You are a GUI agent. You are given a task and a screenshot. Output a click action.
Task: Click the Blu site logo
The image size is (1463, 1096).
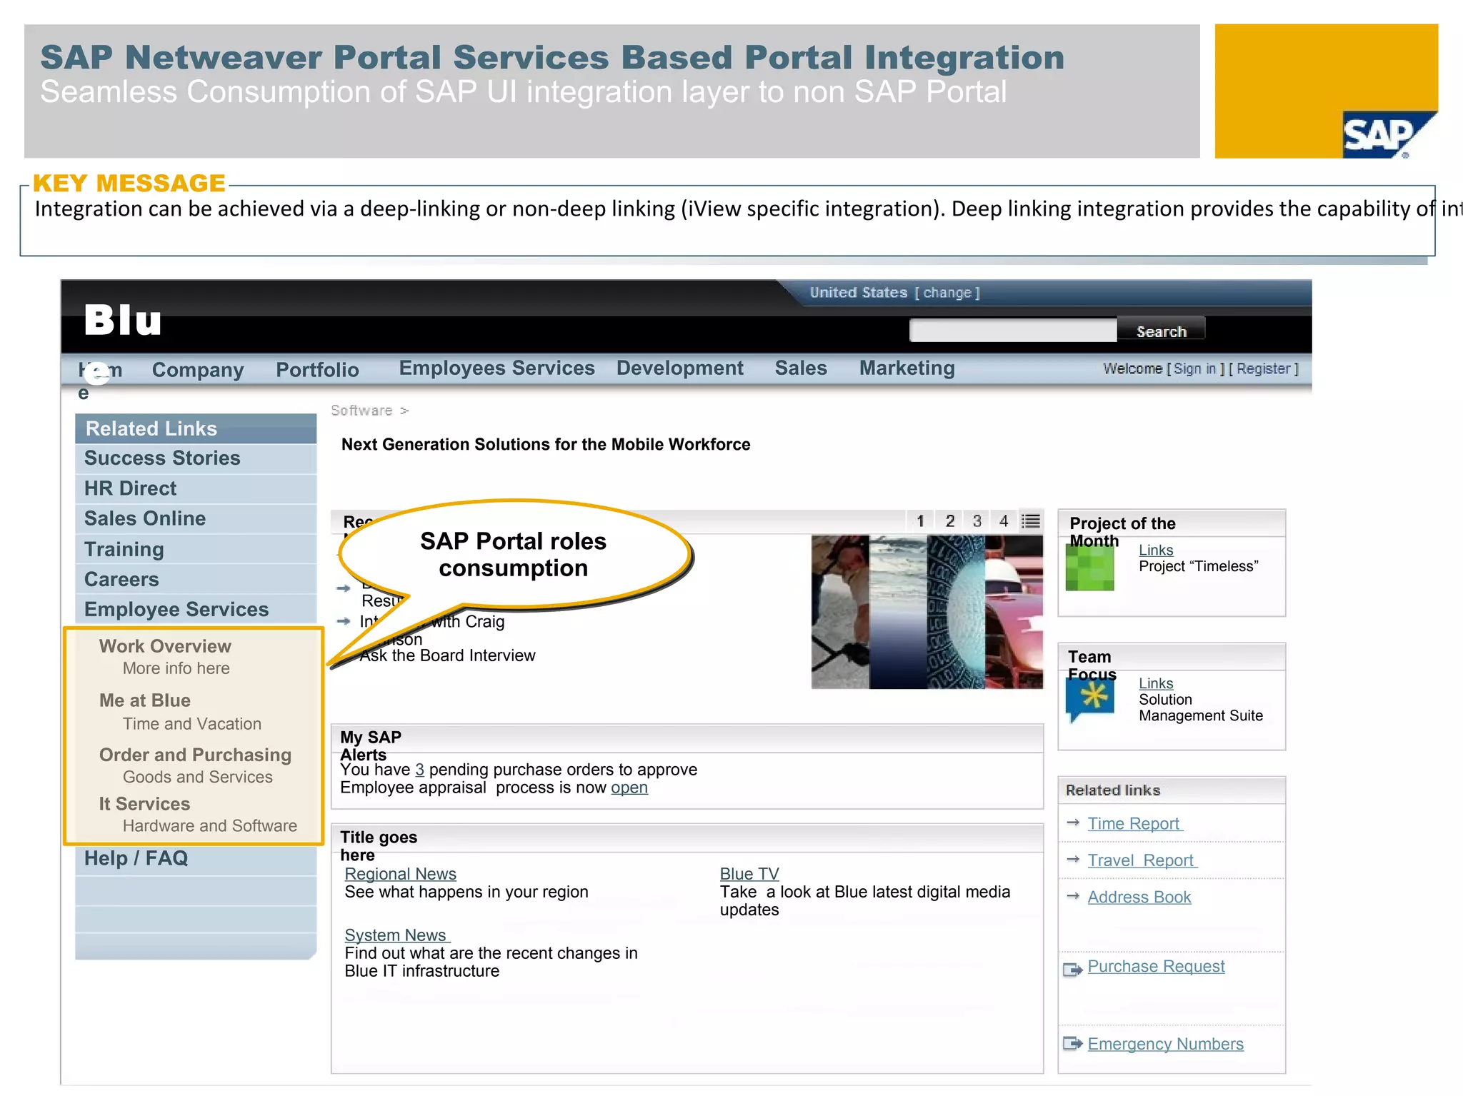coord(123,320)
